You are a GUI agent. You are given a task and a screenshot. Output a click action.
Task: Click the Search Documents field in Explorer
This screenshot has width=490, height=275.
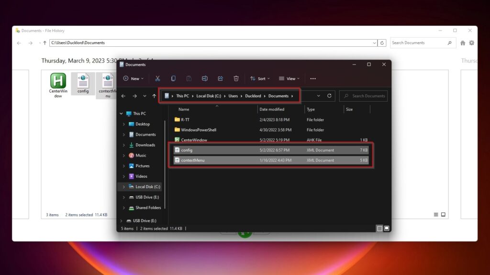(364, 95)
